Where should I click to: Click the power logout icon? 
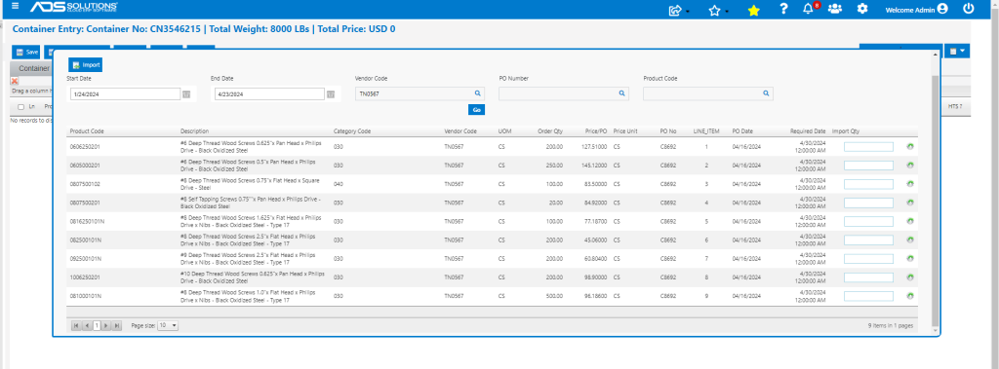click(969, 9)
